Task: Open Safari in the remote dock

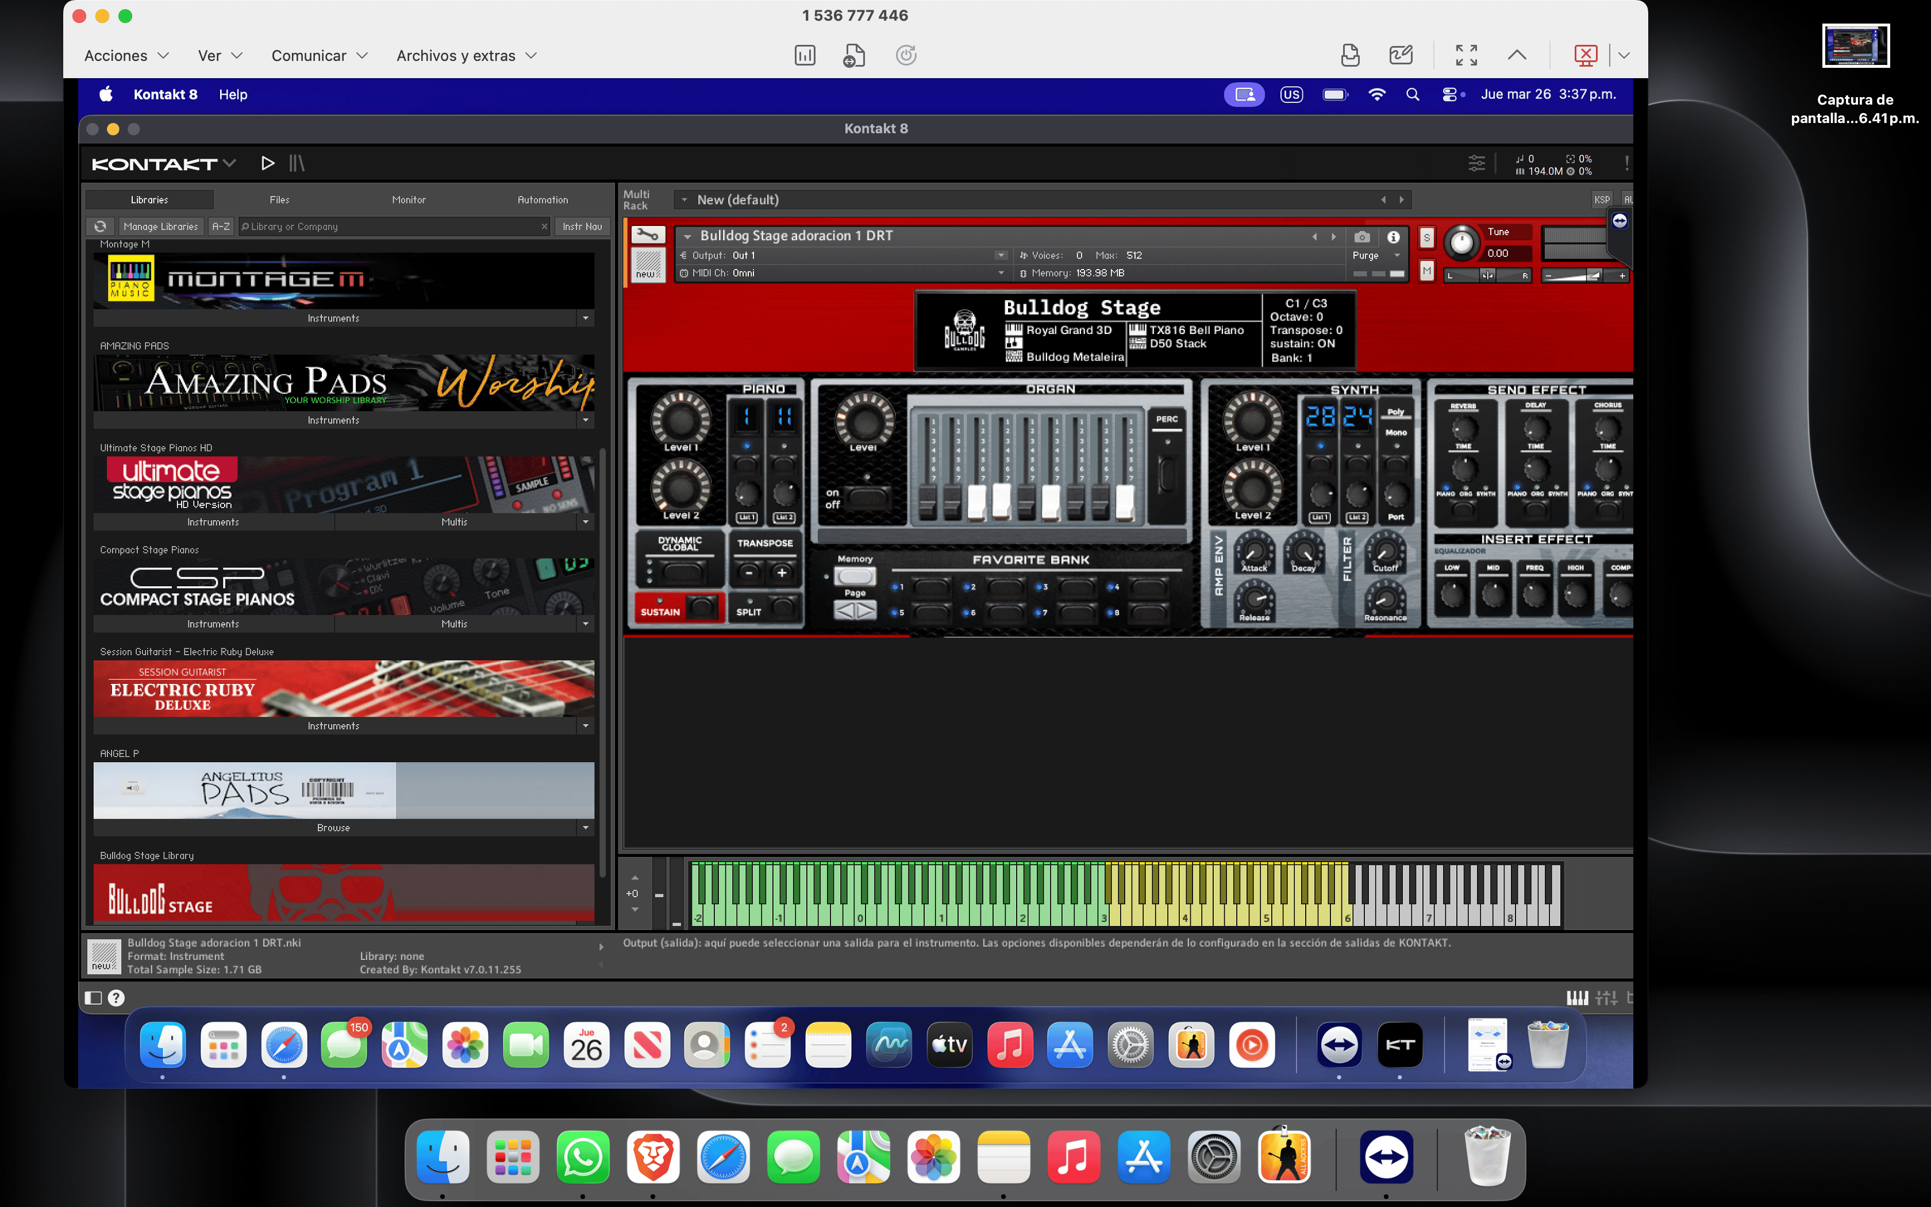Action: coord(284,1044)
